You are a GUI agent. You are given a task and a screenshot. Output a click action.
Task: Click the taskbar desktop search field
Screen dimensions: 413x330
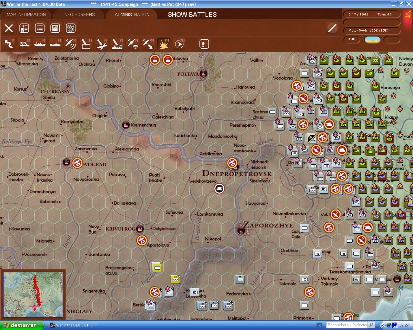(347, 325)
